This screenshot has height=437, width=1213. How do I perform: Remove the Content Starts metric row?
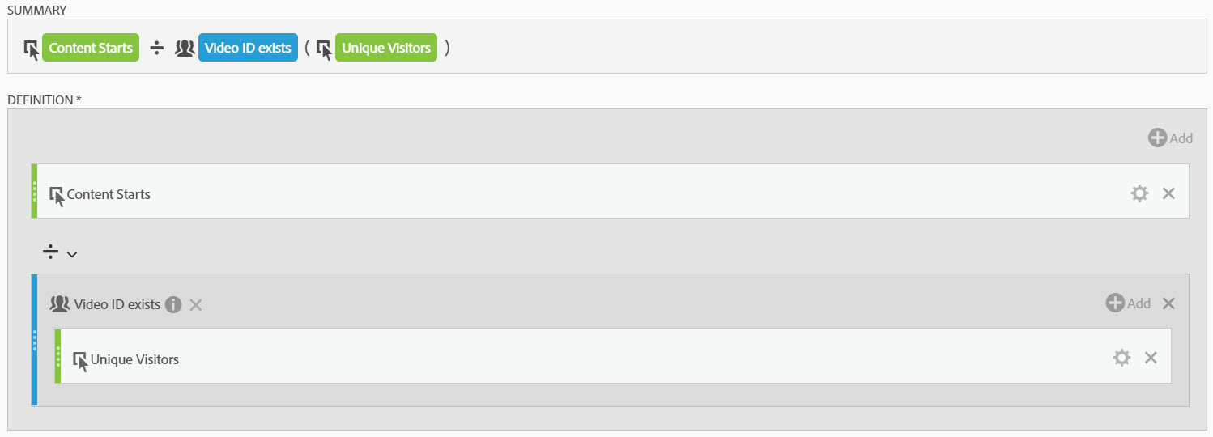click(1168, 193)
